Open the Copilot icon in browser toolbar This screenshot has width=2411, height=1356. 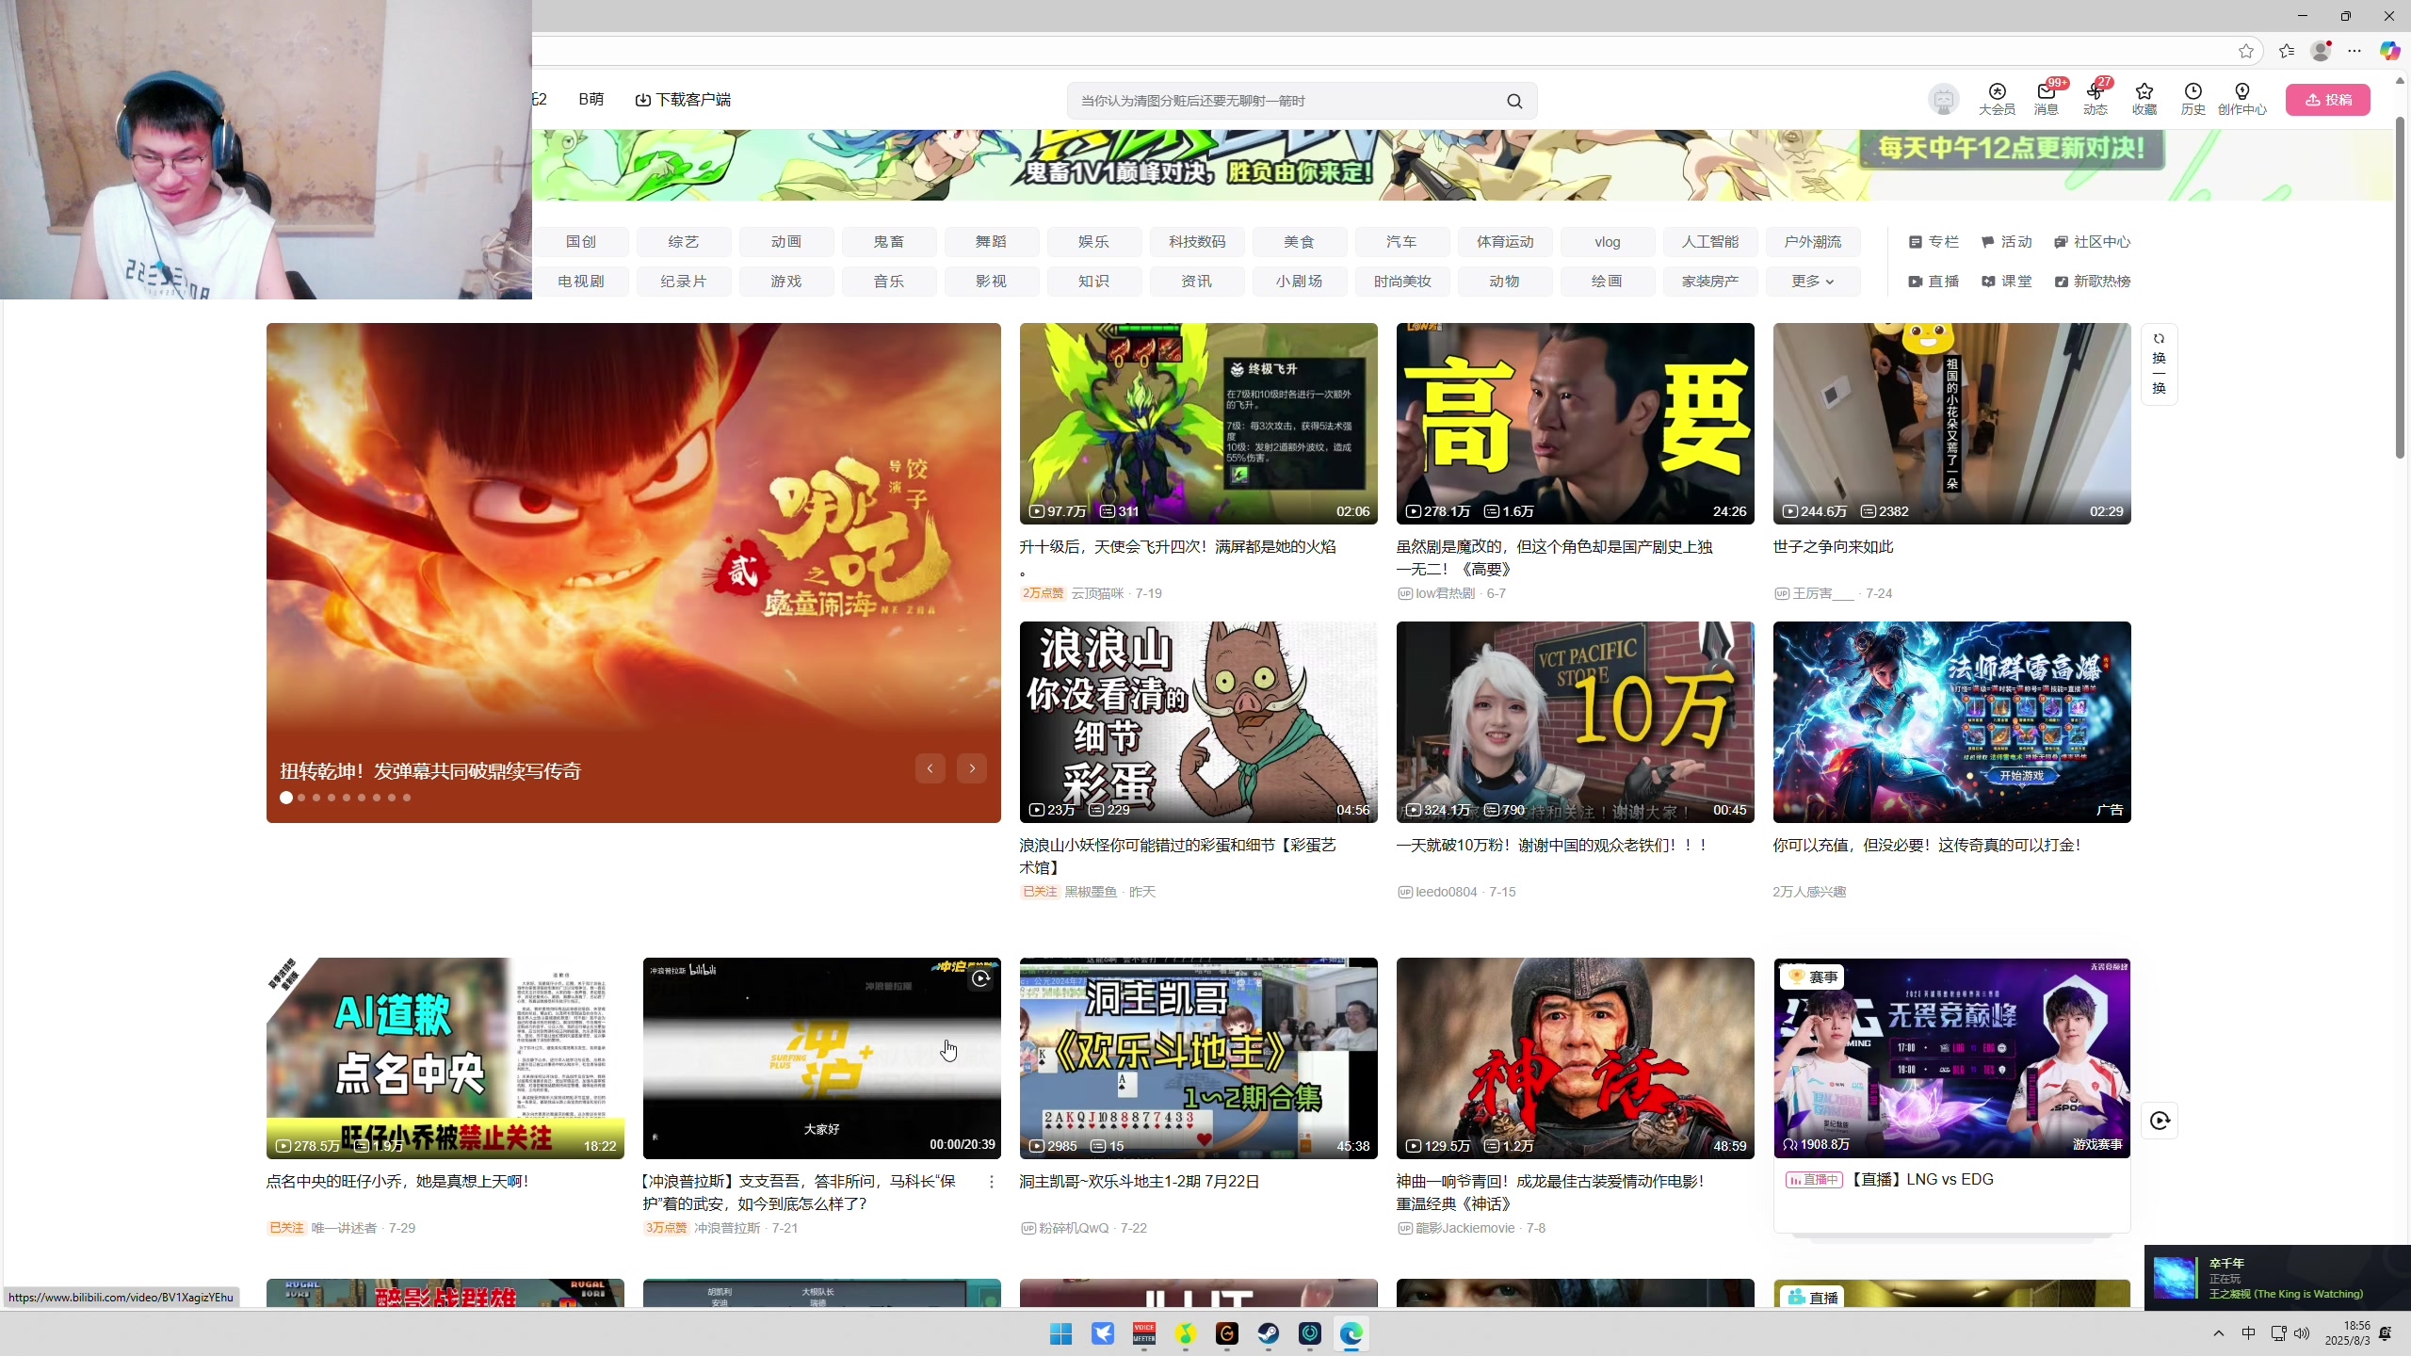(x=2389, y=51)
